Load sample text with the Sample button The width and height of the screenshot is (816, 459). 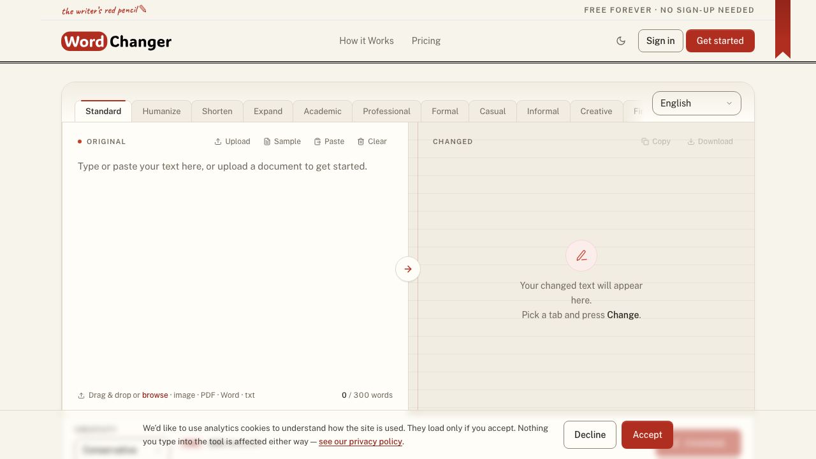point(282,142)
